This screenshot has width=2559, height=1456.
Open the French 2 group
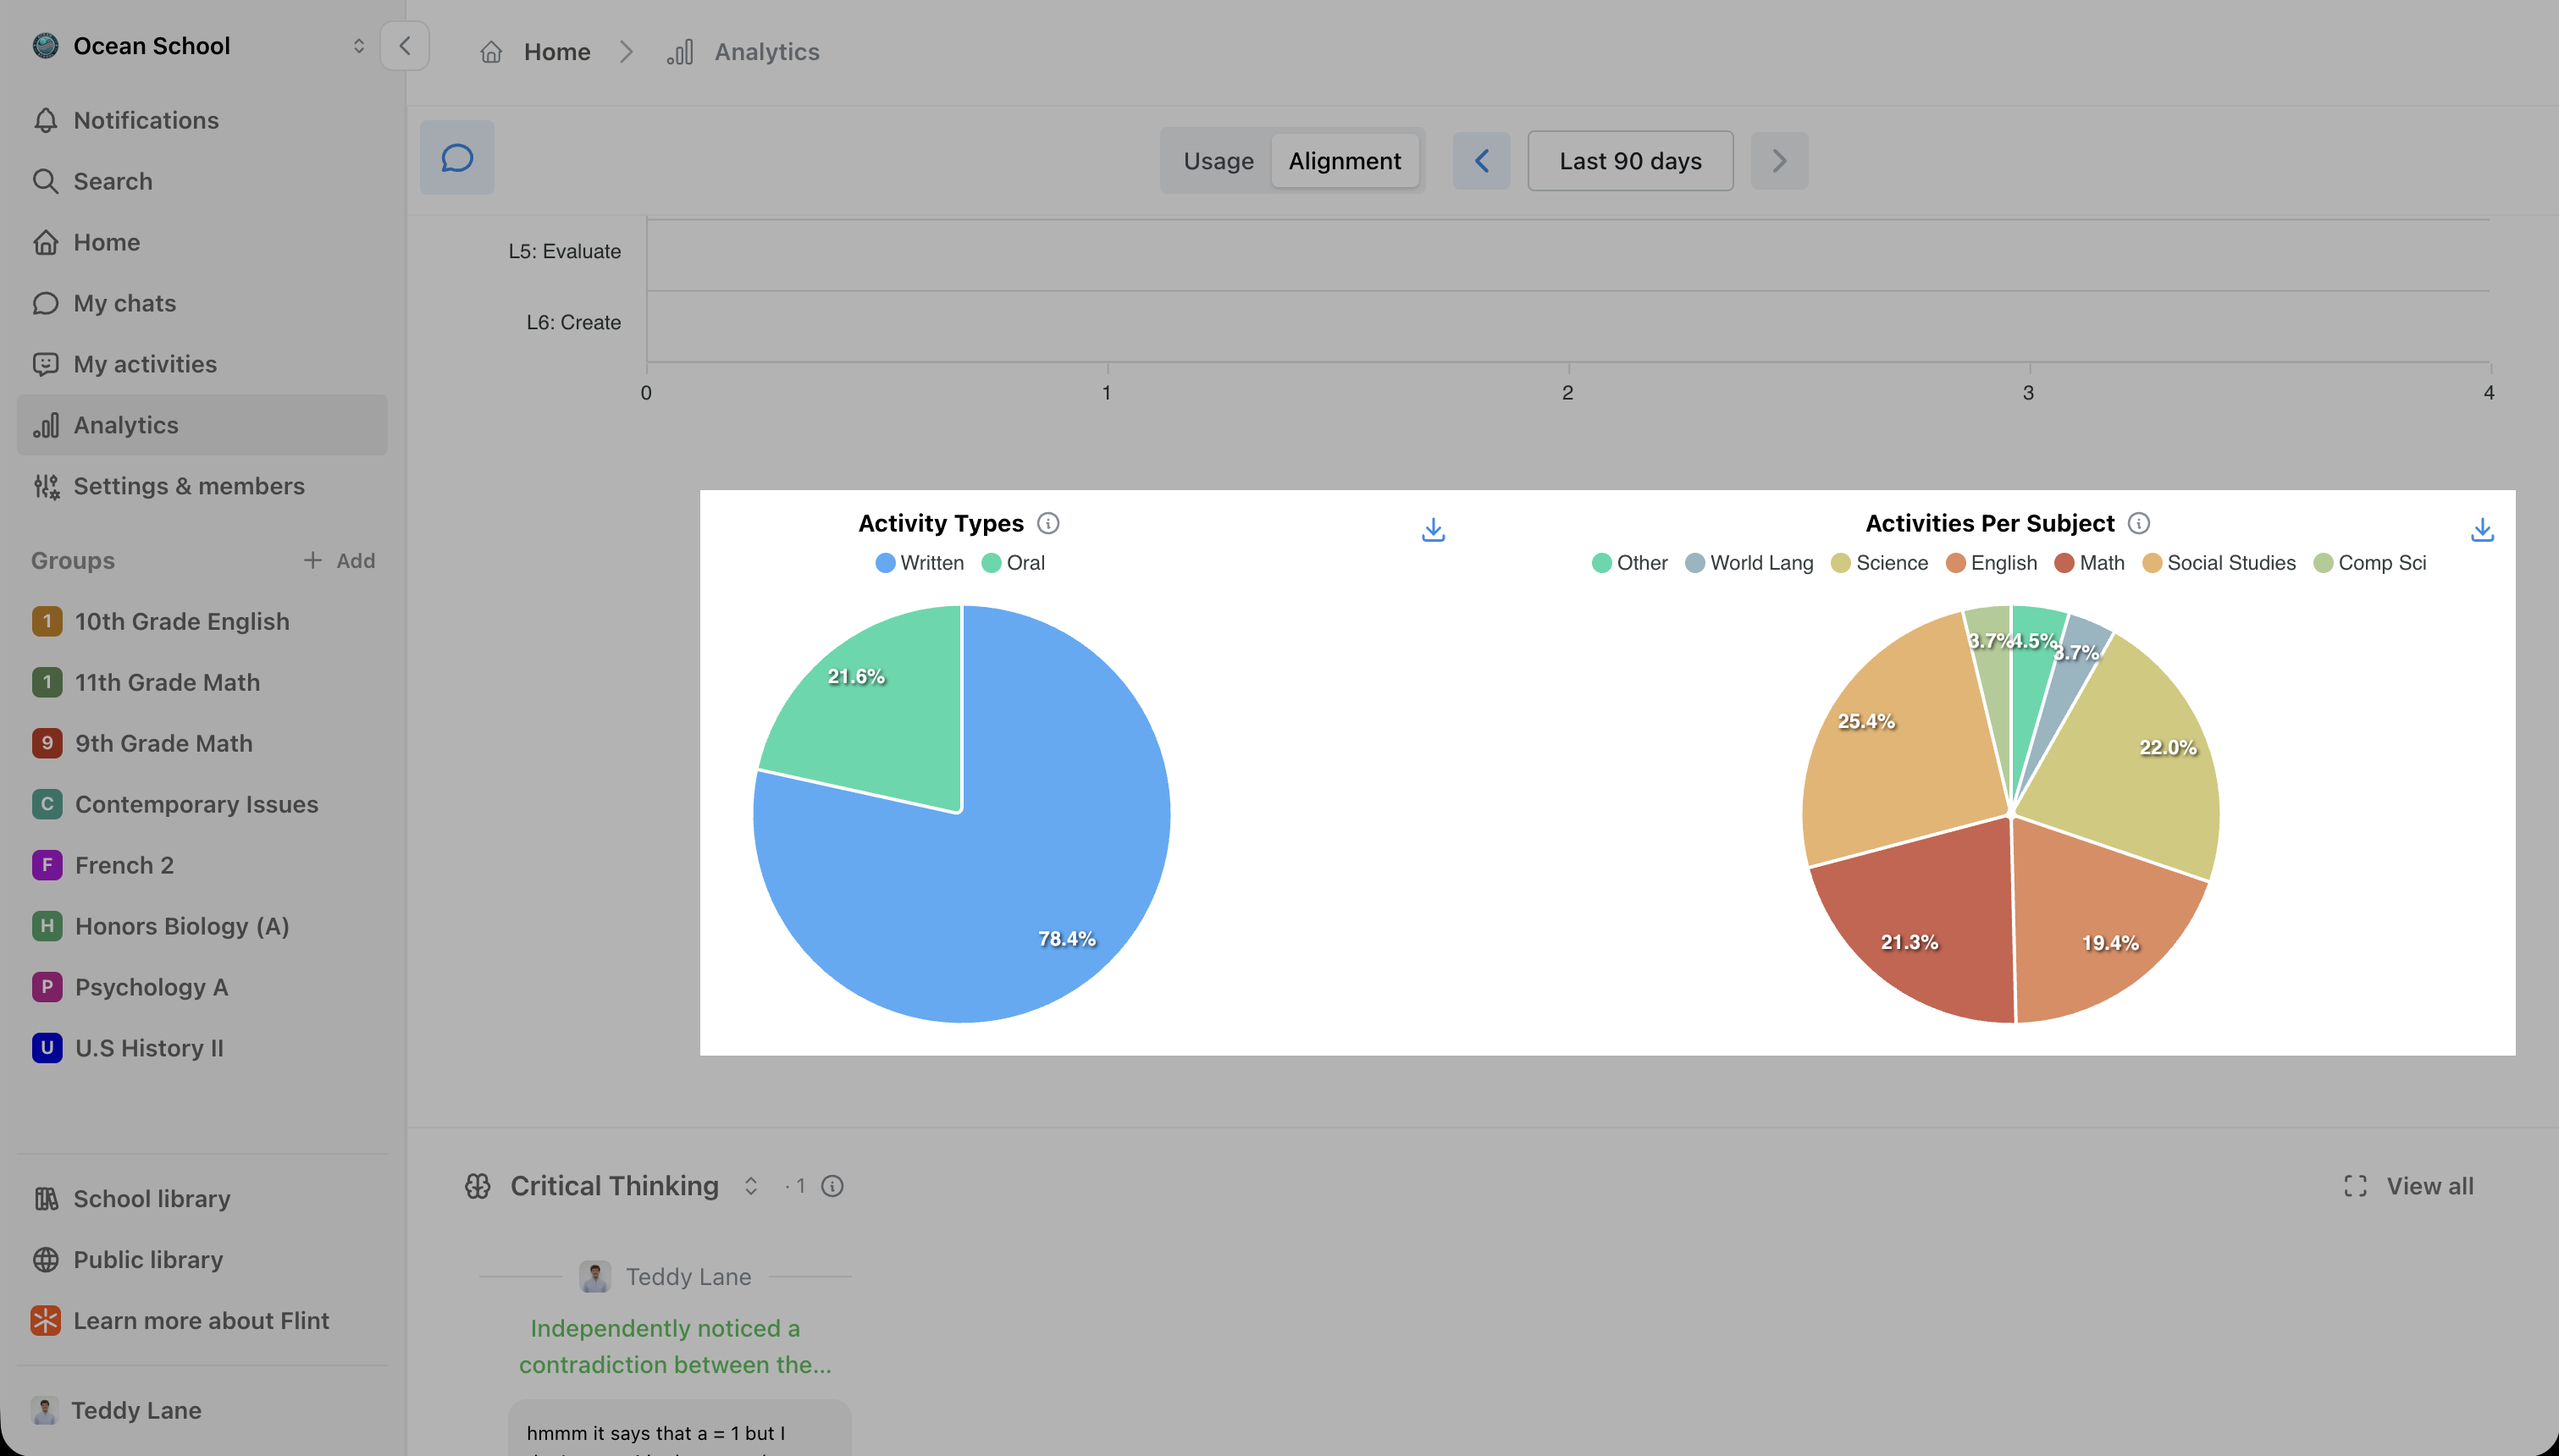202,865
